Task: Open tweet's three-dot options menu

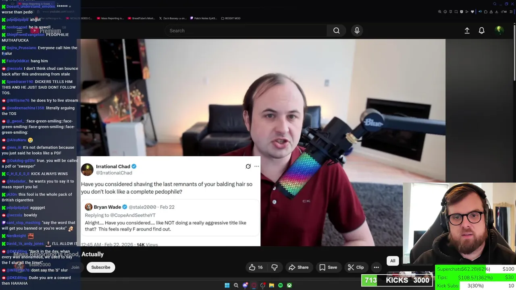Action: (x=256, y=166)
